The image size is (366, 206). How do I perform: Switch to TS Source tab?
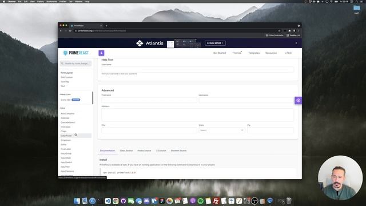[161, 150]
